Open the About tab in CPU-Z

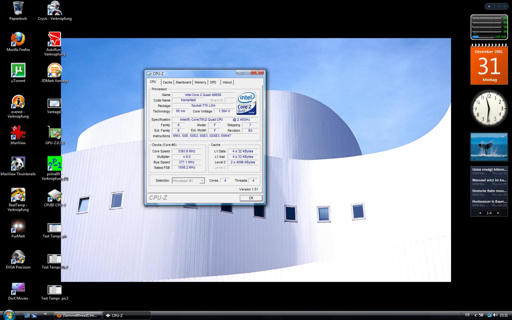[x=227, y=82]
